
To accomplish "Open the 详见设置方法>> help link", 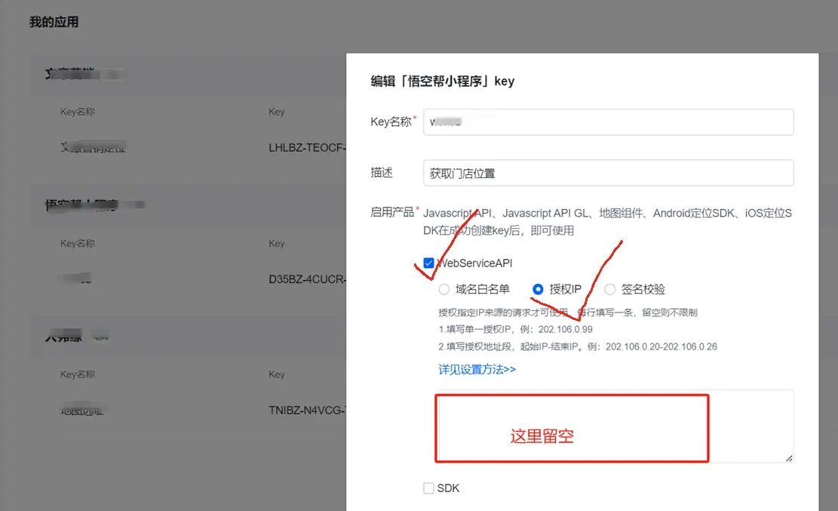I will (477, 370).
